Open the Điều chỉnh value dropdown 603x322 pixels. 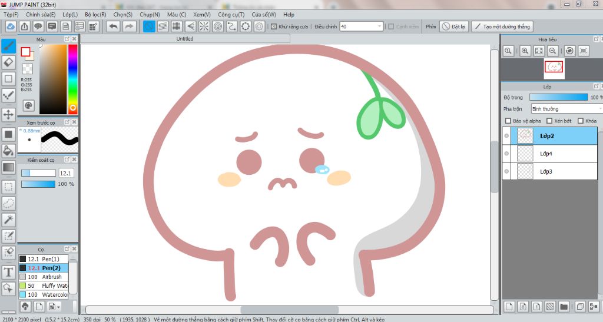[x=380, y=26]
